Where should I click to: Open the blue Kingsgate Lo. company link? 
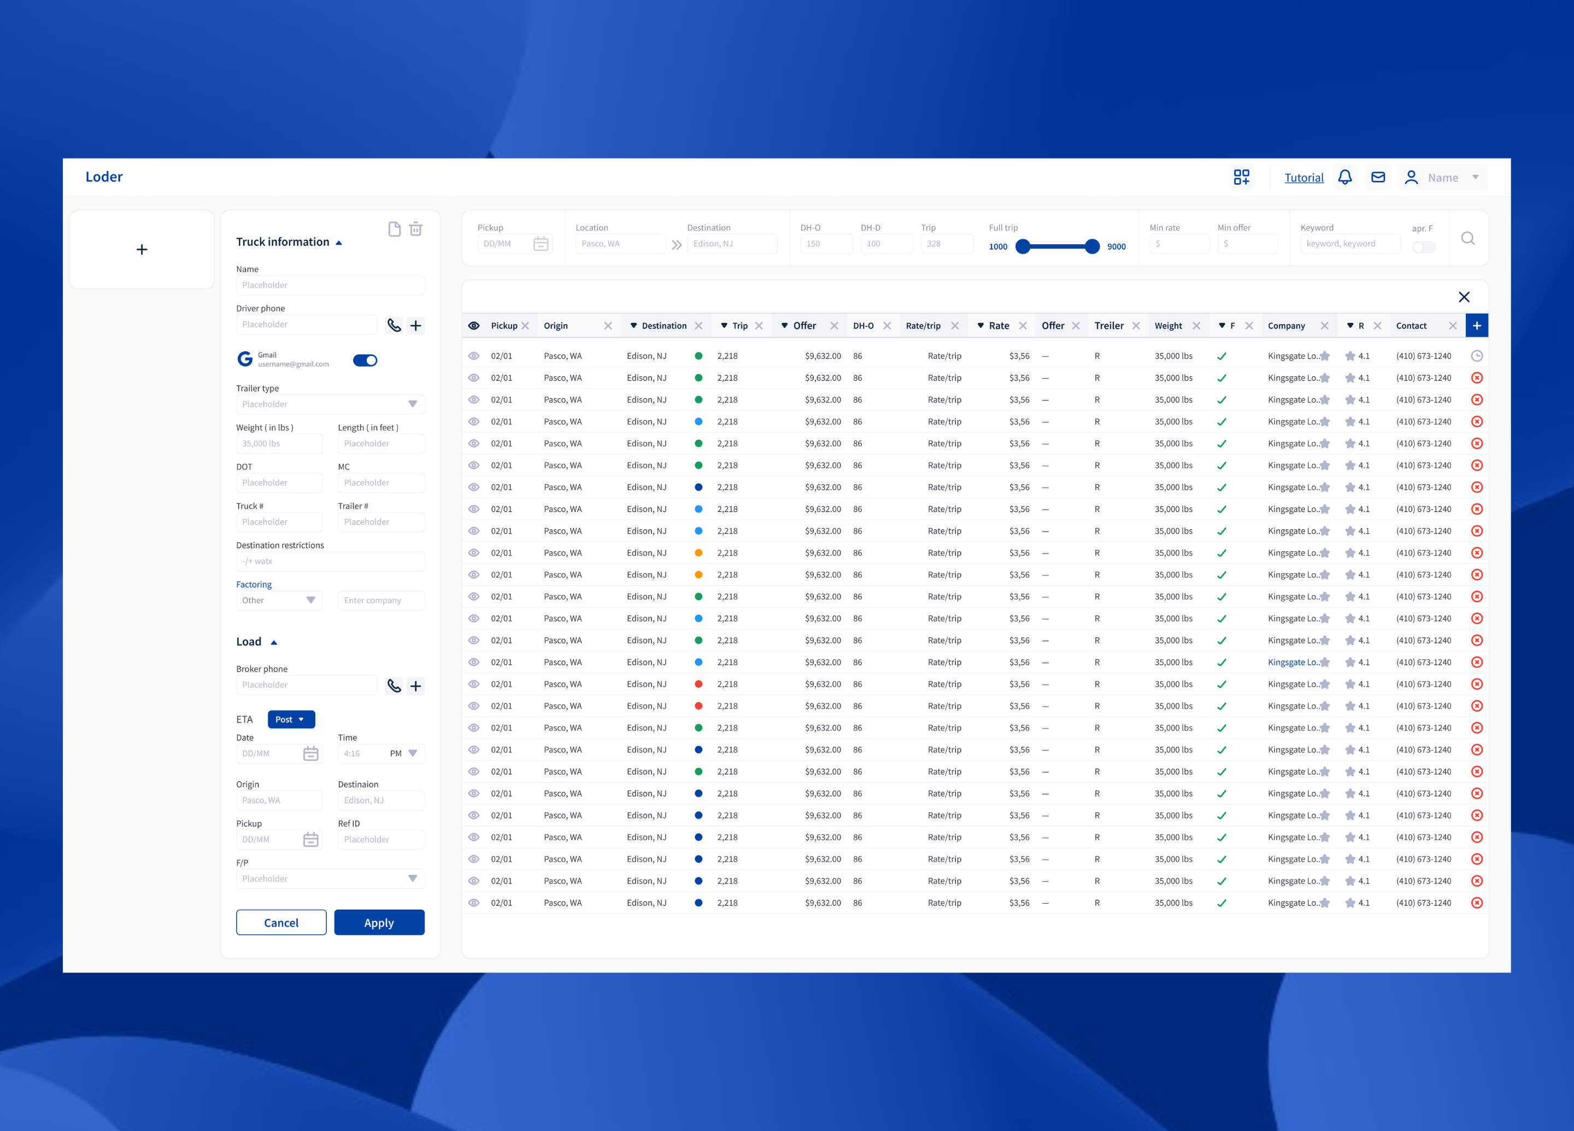pyautogui.click(x=1294, y=662)
